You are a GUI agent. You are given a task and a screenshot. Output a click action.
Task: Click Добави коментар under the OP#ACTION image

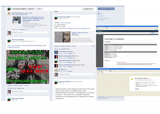pos(18,85)
